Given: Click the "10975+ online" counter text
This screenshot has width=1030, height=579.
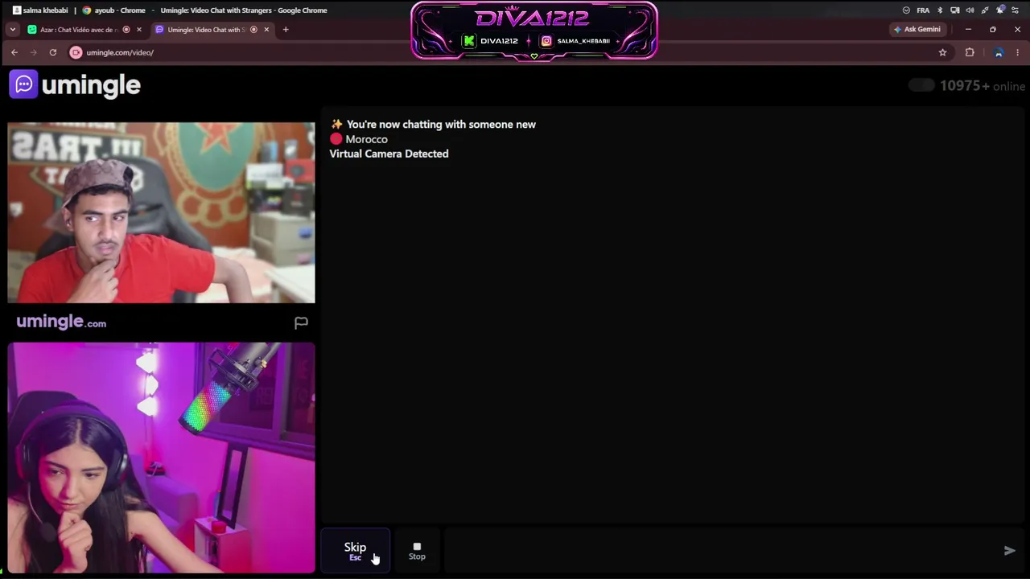Looking at the screenshot, I should [983, 86].
